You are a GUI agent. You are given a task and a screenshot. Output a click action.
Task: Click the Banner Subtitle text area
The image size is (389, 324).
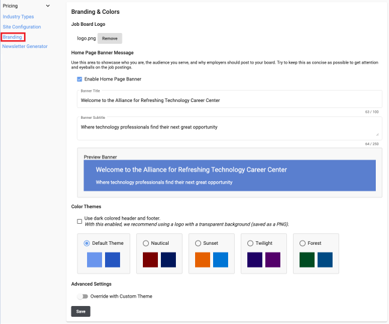(x=229, y=127)
